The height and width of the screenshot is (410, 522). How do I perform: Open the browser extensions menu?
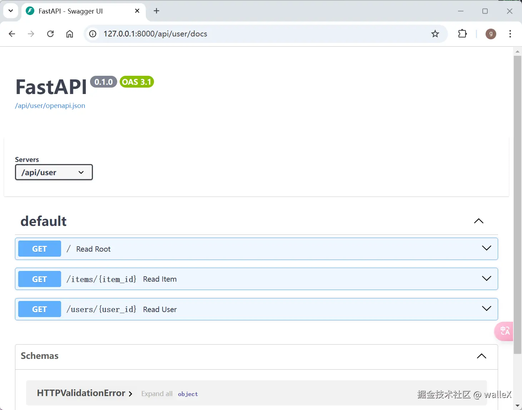coord(462,34)
